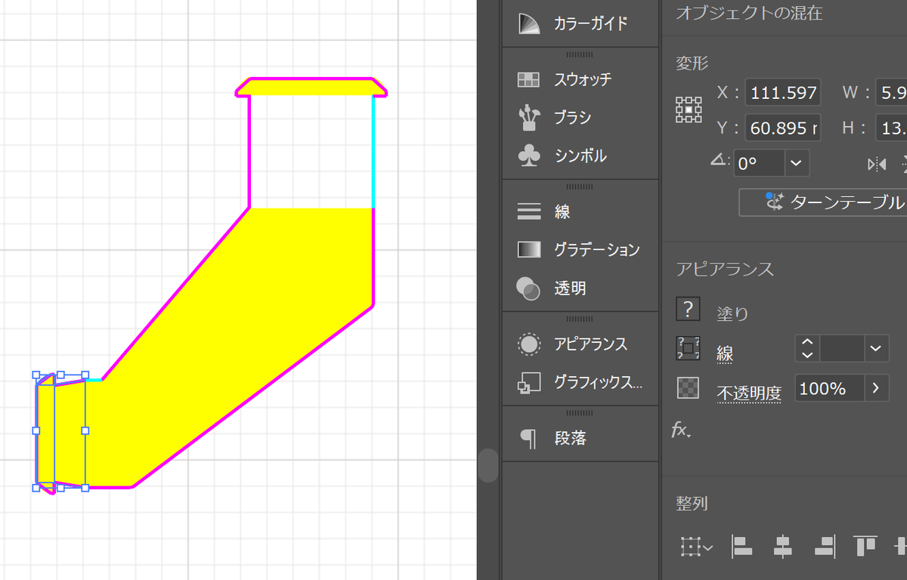The width and height of the screenshot is (907, 580).
Task: Click the H height field
Action: pos(891,128)
